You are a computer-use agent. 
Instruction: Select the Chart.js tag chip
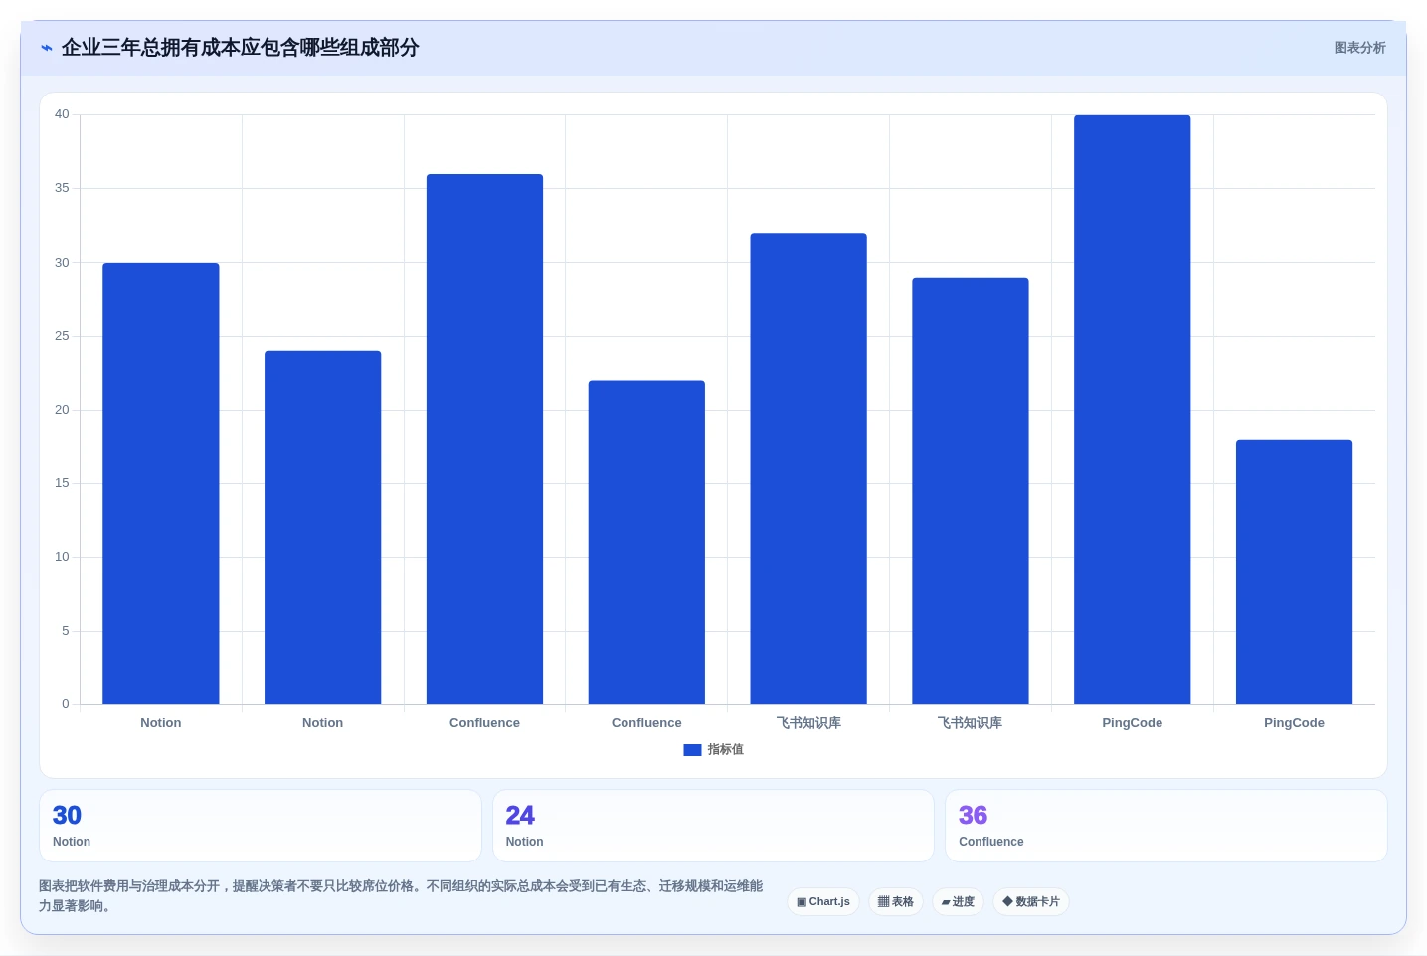[x=823, y=902]
